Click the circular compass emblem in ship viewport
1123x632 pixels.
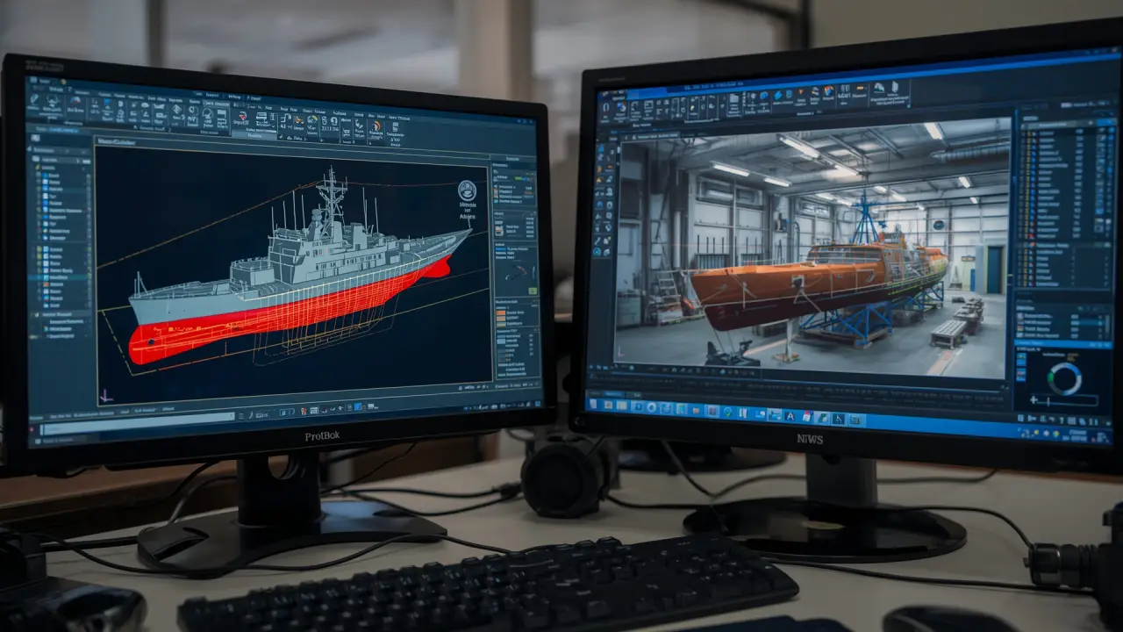pyautogui.click(x=467, y=190)
